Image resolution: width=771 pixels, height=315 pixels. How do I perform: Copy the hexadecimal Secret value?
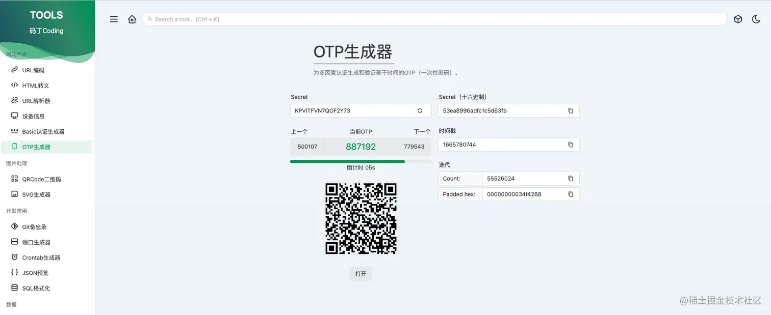point(571,110)
